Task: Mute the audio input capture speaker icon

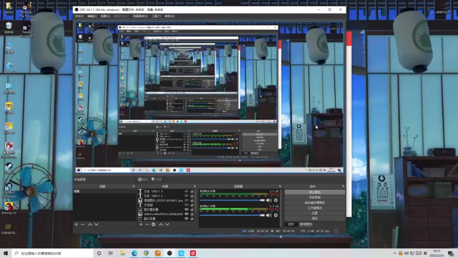Action: point(269,216)
